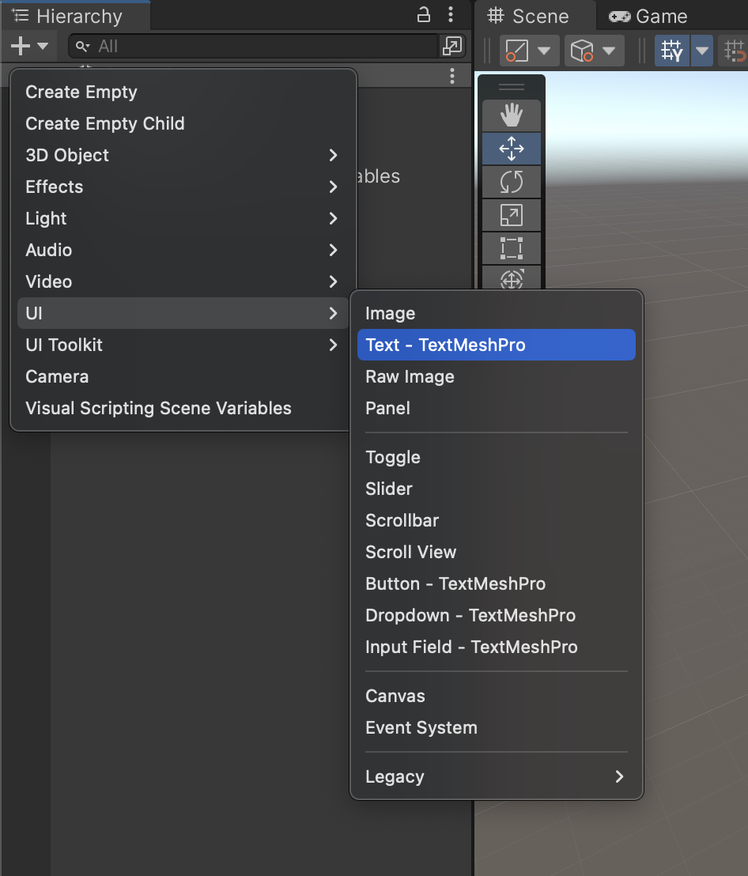Select the Hand (View) tool
This screenshot has width=748, height=876.
[x=511, y=115]
